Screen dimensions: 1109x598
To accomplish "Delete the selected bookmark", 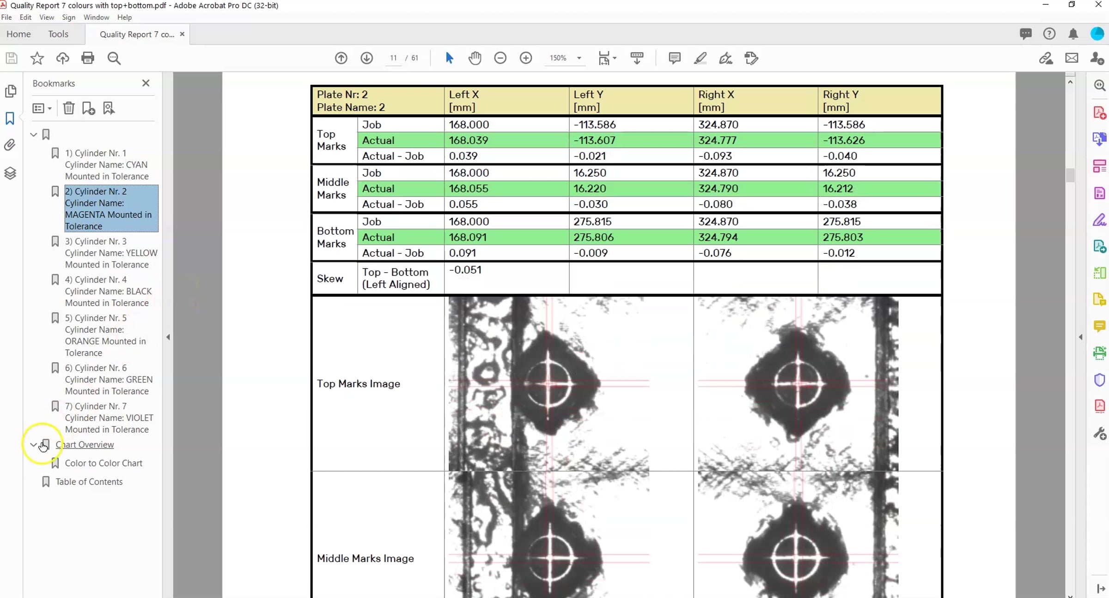I will point(68,108).
